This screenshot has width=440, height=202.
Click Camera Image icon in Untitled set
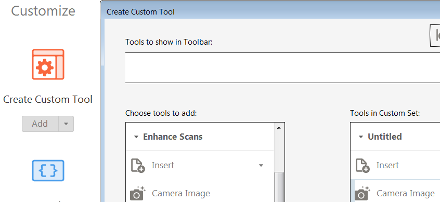(363, 193)
